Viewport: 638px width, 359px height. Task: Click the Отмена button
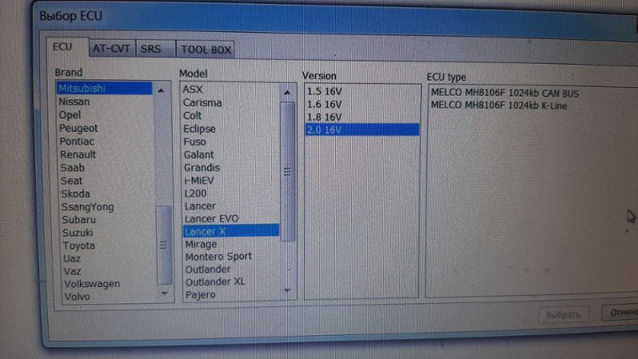coord(620,313)
